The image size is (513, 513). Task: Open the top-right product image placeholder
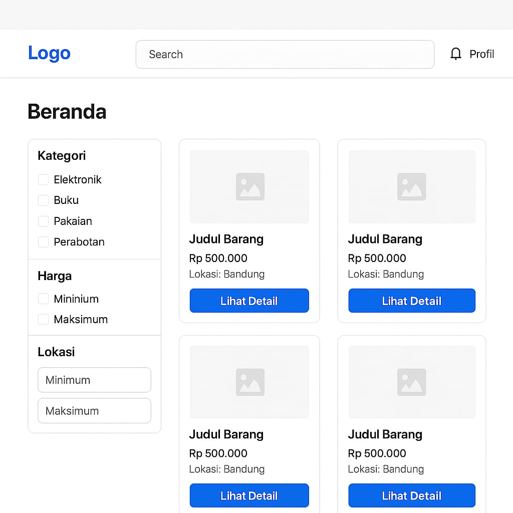click(412, 187)
